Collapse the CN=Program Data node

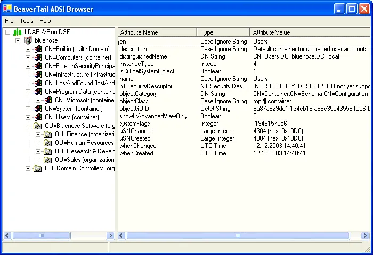(x=28, y=92)
